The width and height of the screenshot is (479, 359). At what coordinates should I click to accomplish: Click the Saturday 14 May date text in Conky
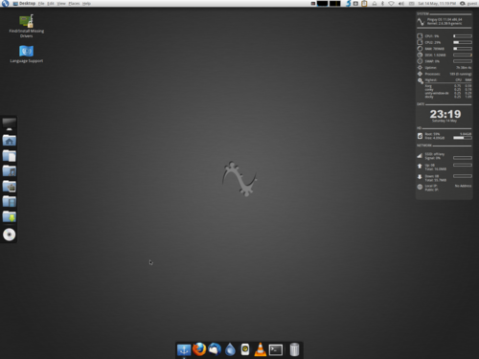(445, 121)
